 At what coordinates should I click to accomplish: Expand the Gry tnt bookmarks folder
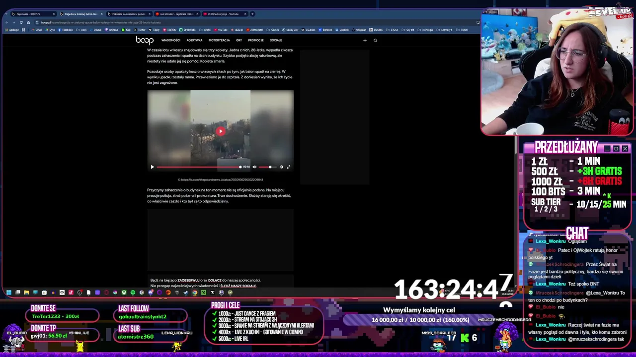tap(408, 30)
